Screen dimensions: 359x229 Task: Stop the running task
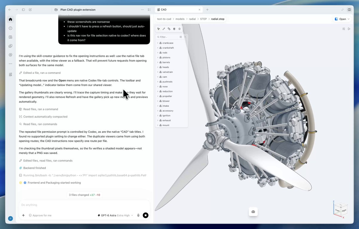point(145,215)
